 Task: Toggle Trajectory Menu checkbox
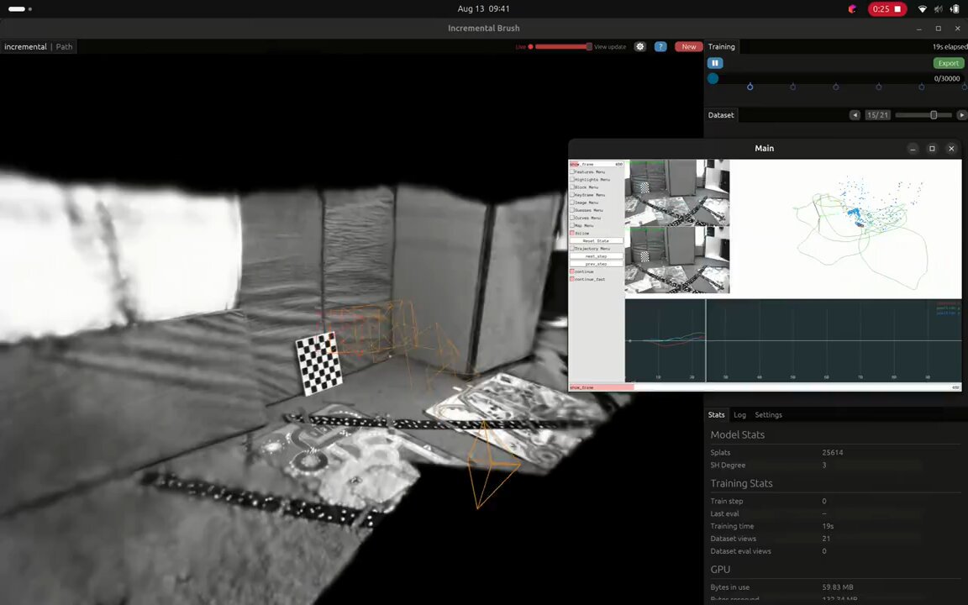[572, 249]
